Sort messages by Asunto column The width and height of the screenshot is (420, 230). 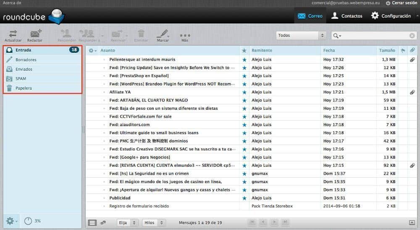[108, 51]
